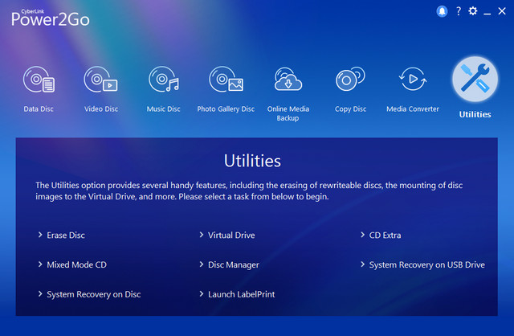The width and height of the screenshot is (514, 336).
Task: Click the Video Disc label
Action: coord(101,109)
